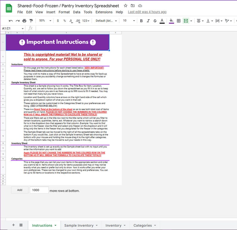Open the Edit menu
237x230 pixels.
pyautogui.click(x=29, y=12)
